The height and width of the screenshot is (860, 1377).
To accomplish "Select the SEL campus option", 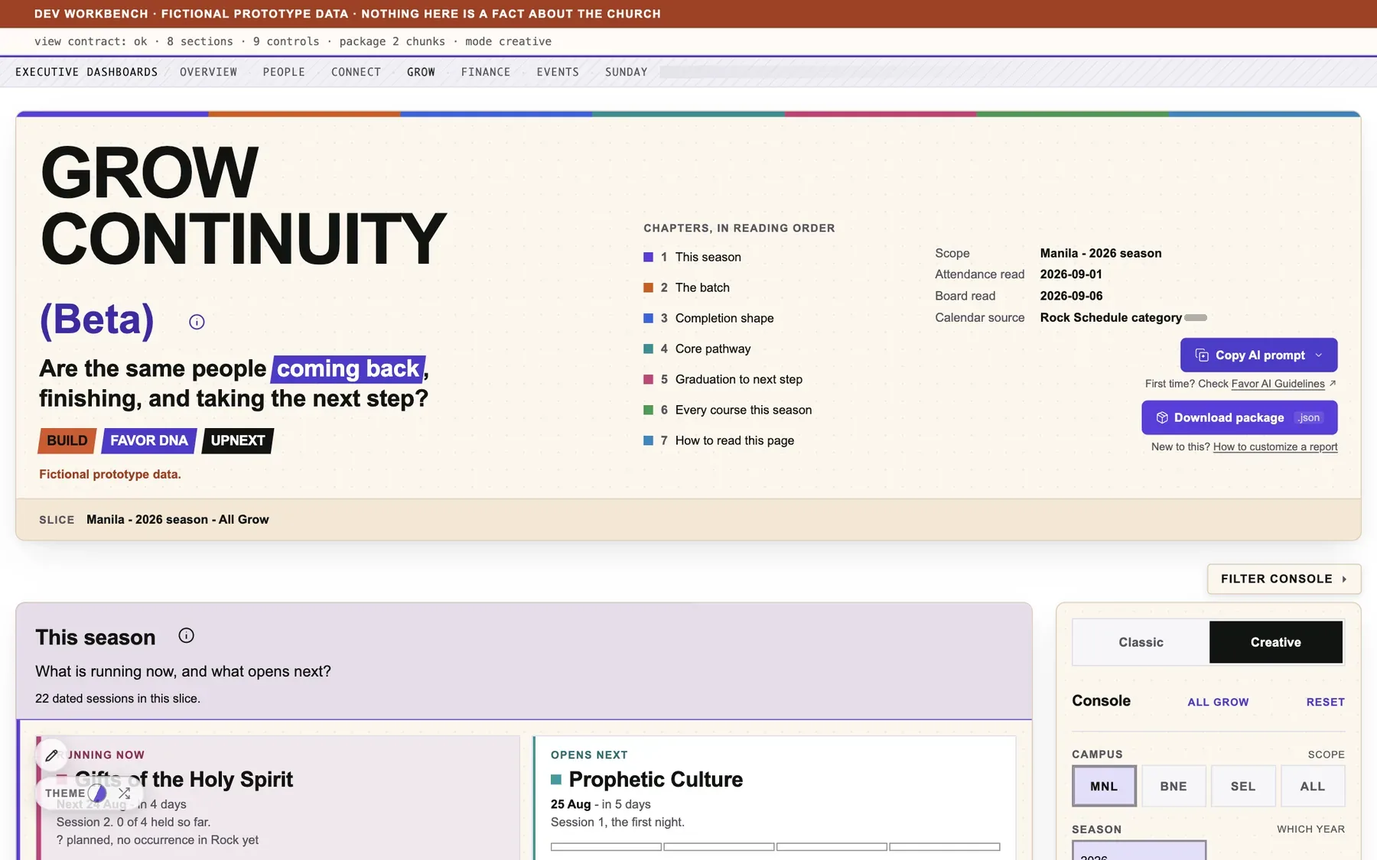I will (x=1243, y=786).
